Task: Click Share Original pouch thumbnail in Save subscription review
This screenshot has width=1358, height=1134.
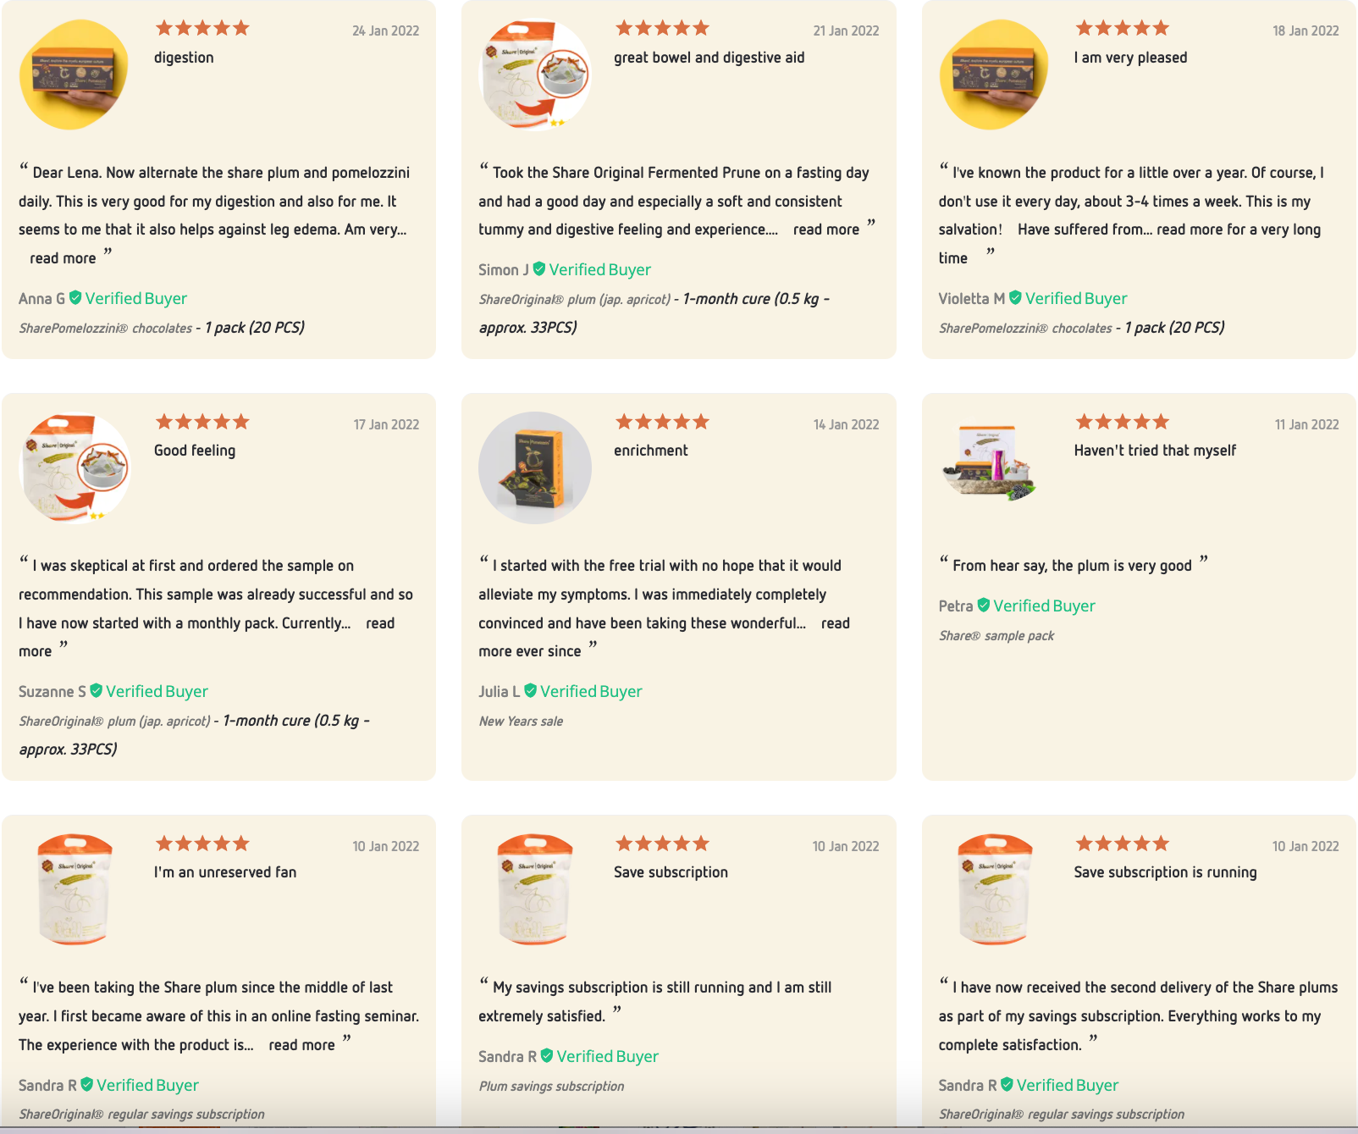Action: (535, 889)
